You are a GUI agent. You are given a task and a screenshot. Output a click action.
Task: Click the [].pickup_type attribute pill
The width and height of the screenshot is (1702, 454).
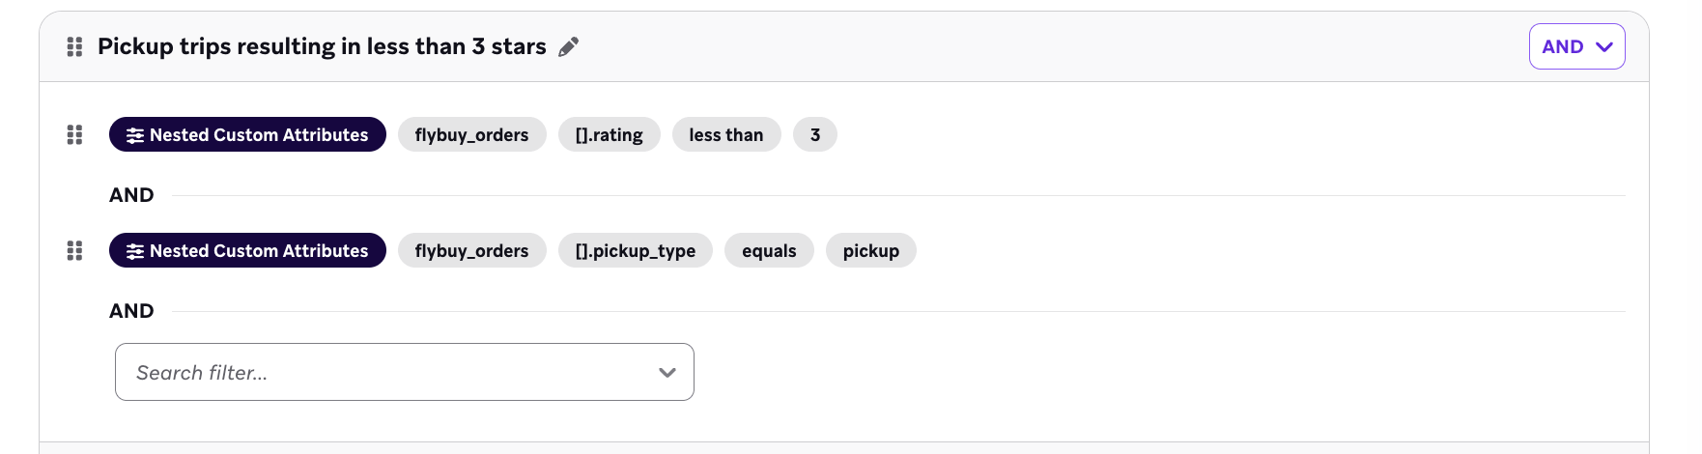pos(635,251)
